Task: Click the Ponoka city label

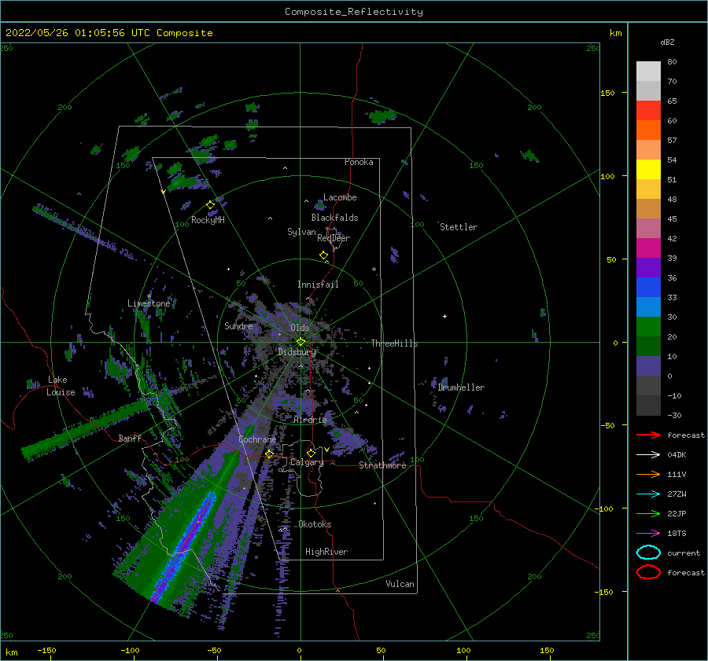Action: [359, 162]
